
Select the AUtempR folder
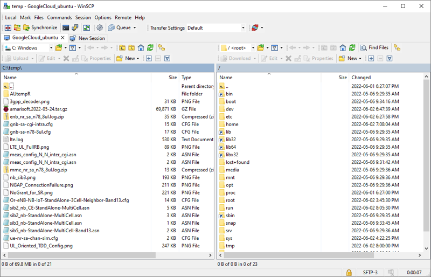click(x=20, y=94)
